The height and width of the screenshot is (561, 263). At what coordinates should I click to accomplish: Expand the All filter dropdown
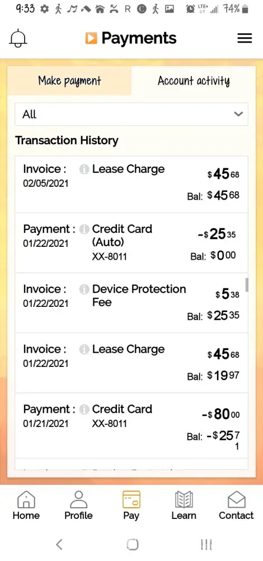click(x=131, y=114)
